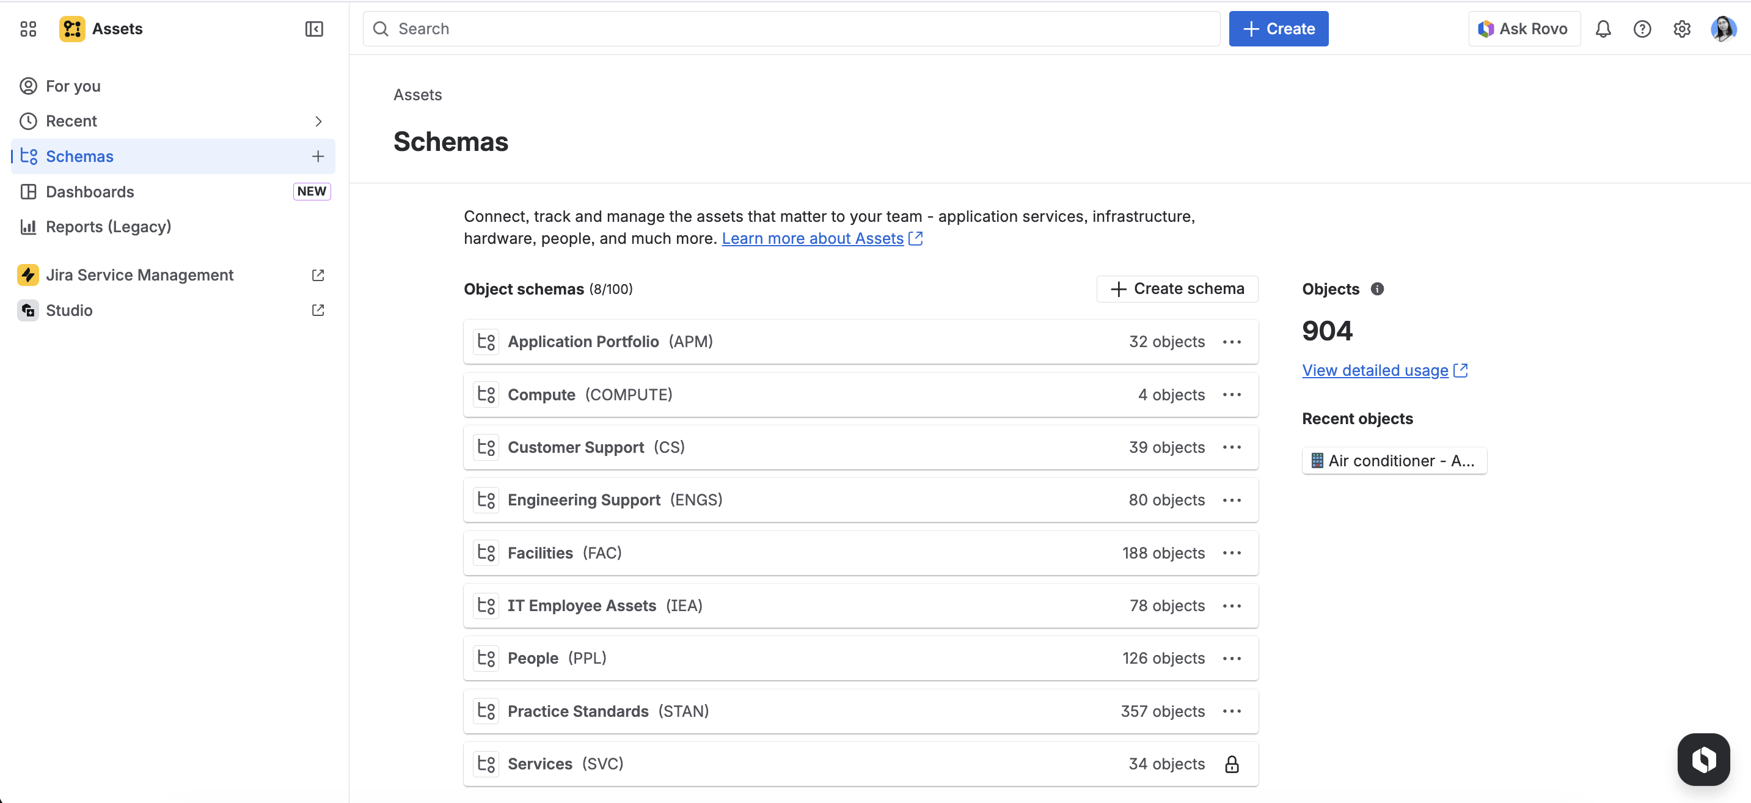Open the user profile avatar
This screenshot has height=803, width=1751.
[x=1722, y=29]
